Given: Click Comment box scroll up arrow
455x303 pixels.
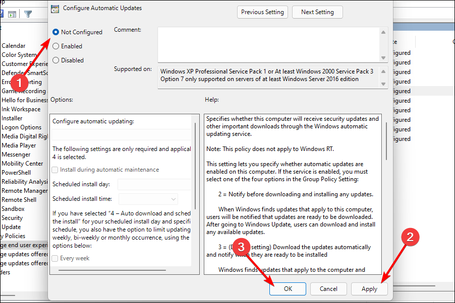Looking at the screenshot, I should pos(383,32).
